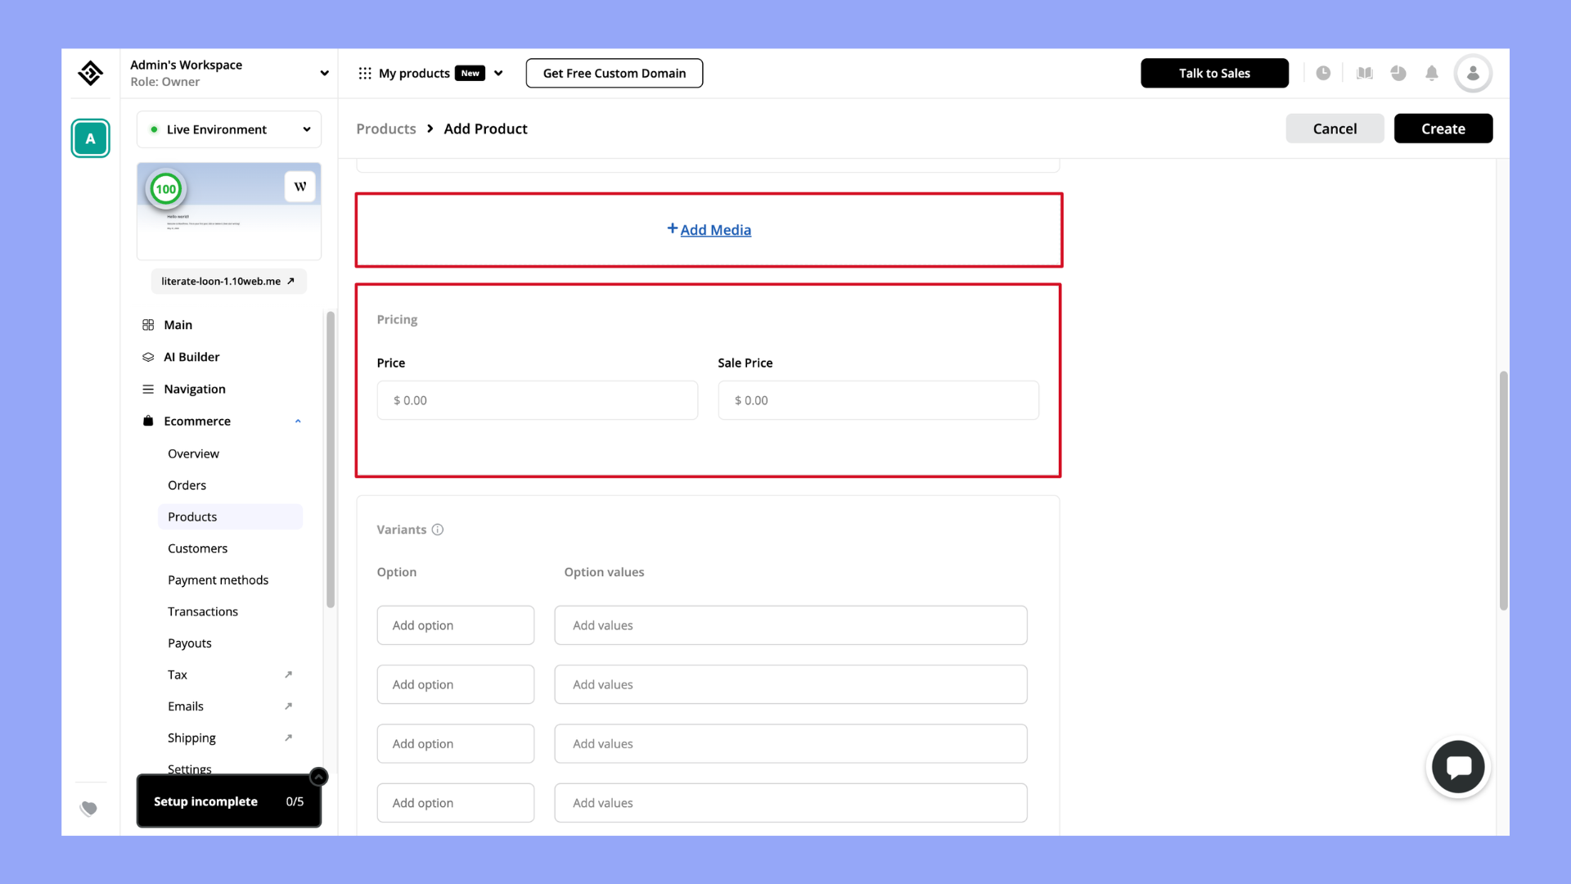This screenshot has width=1571, height=884.
Task: Open the book documentation icon
Action: (1364, 73)
